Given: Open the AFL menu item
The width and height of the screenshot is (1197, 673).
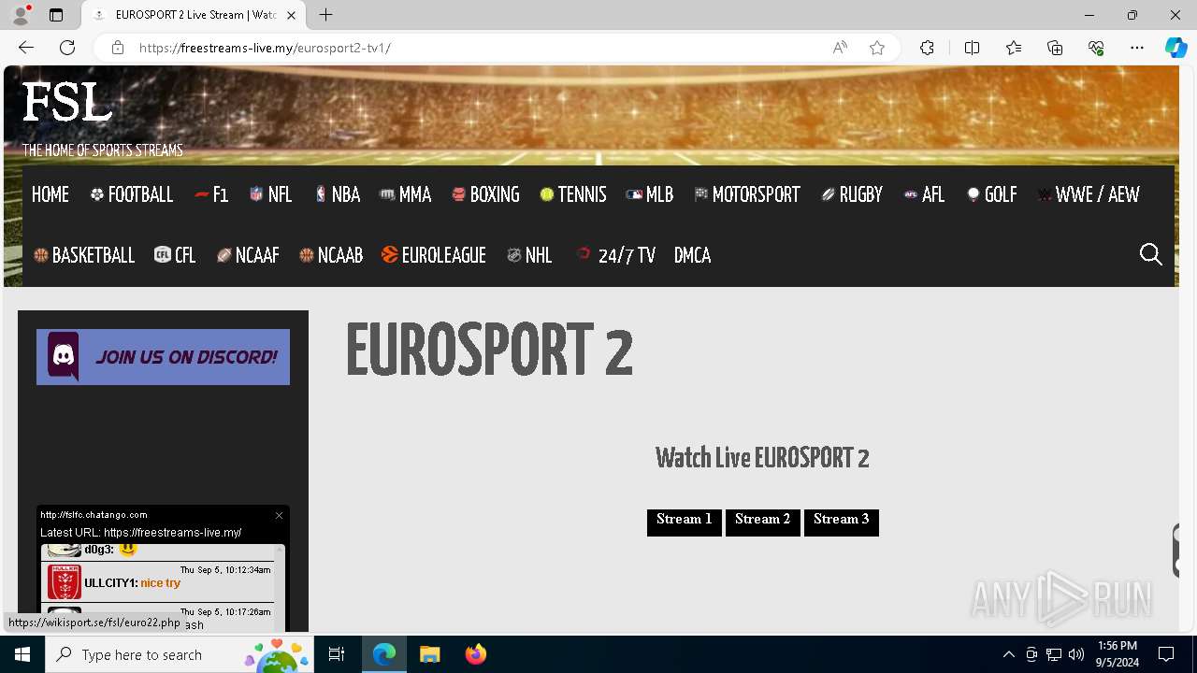Looking at the screenshot, I should (x=924, y=194).
